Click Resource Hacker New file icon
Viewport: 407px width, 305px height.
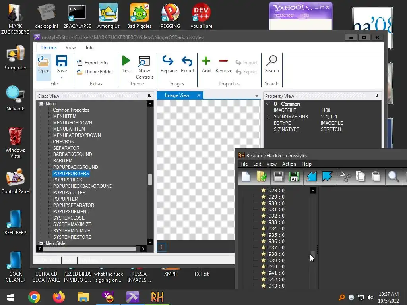point(246,177)
